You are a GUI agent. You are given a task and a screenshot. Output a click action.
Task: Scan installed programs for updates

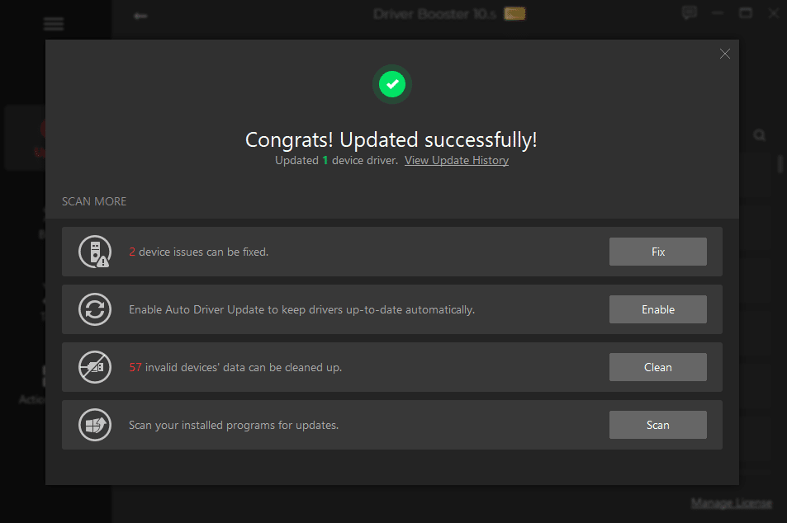click(657, 425)
